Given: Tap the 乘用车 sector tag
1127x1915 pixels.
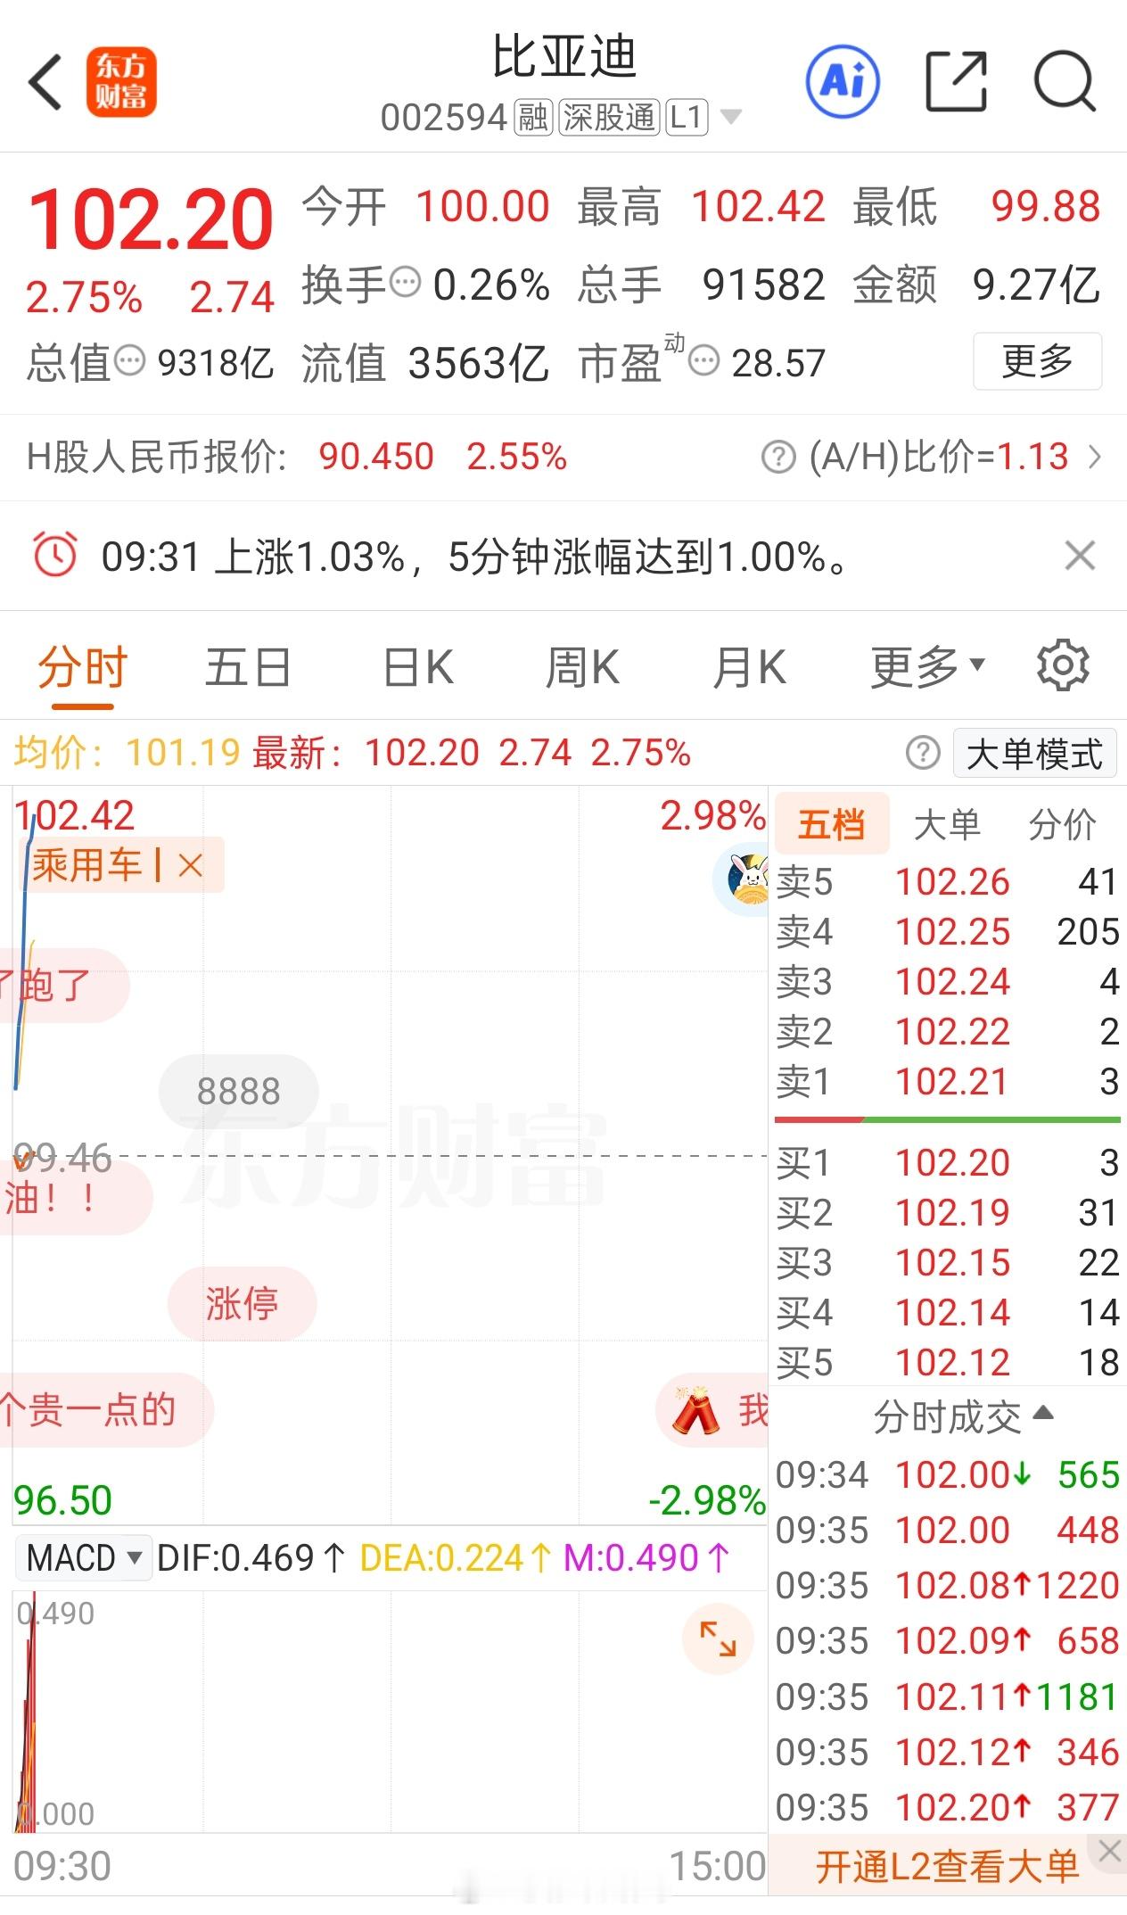Looking at the screenshot, I should pos(87,865).
